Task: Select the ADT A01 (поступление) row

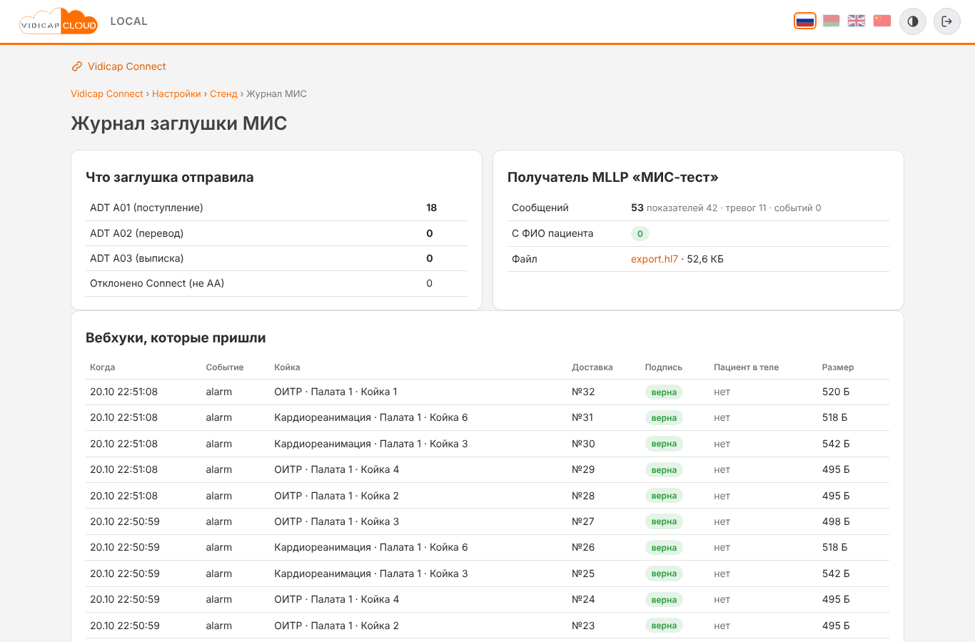Action: click(276, 208)
